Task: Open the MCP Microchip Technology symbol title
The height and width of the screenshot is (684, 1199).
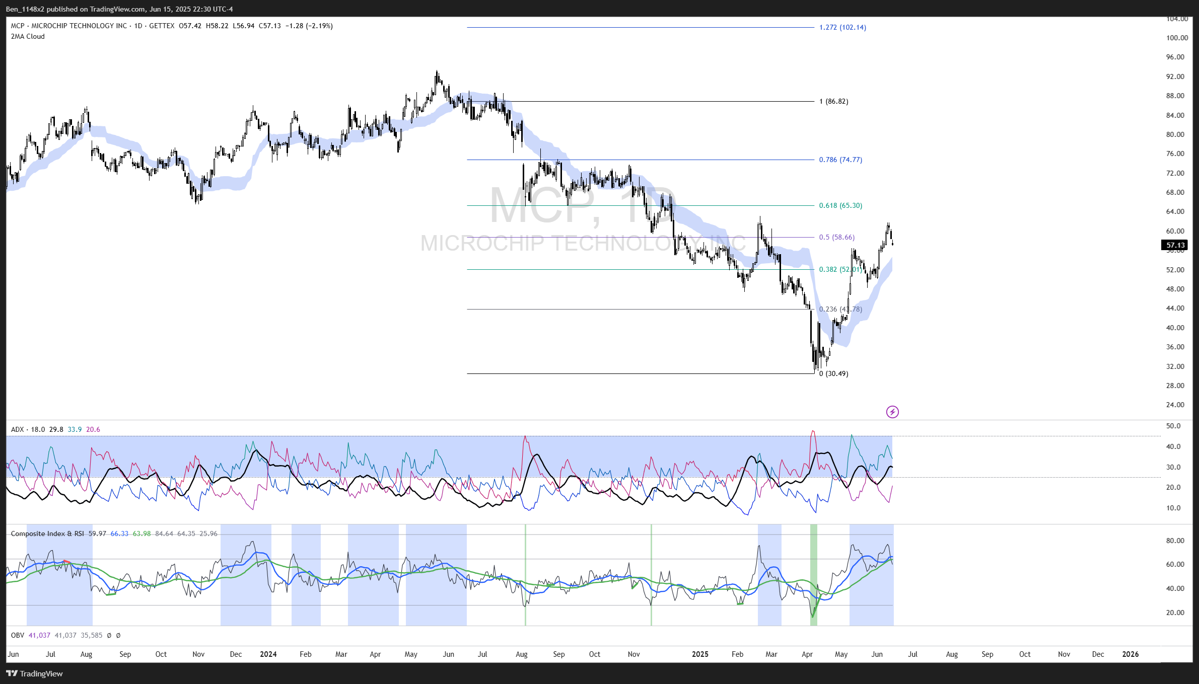Action: [x=68, y=26]
